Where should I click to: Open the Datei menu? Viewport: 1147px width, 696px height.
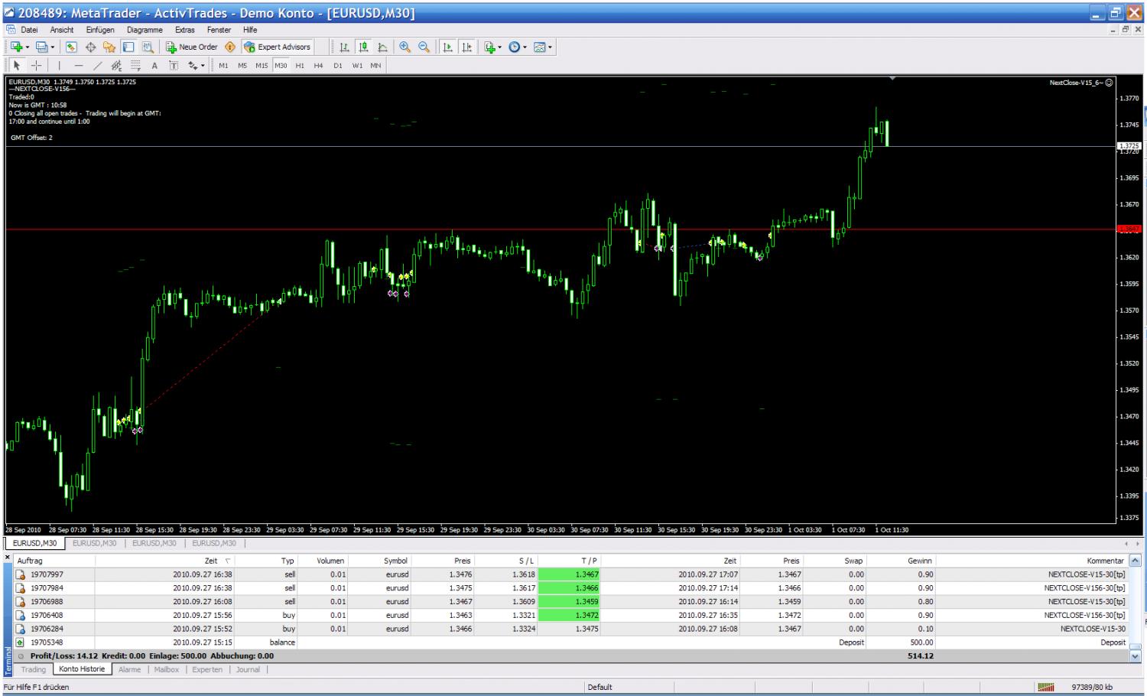[29, 30]
